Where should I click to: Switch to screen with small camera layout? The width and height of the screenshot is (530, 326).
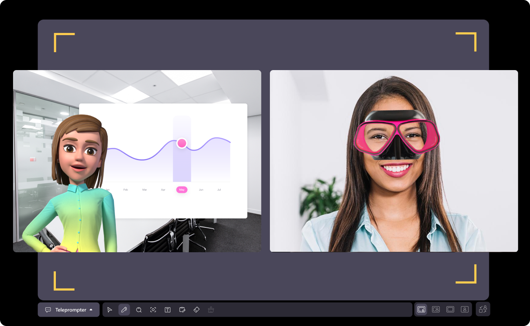coord(422,309)
